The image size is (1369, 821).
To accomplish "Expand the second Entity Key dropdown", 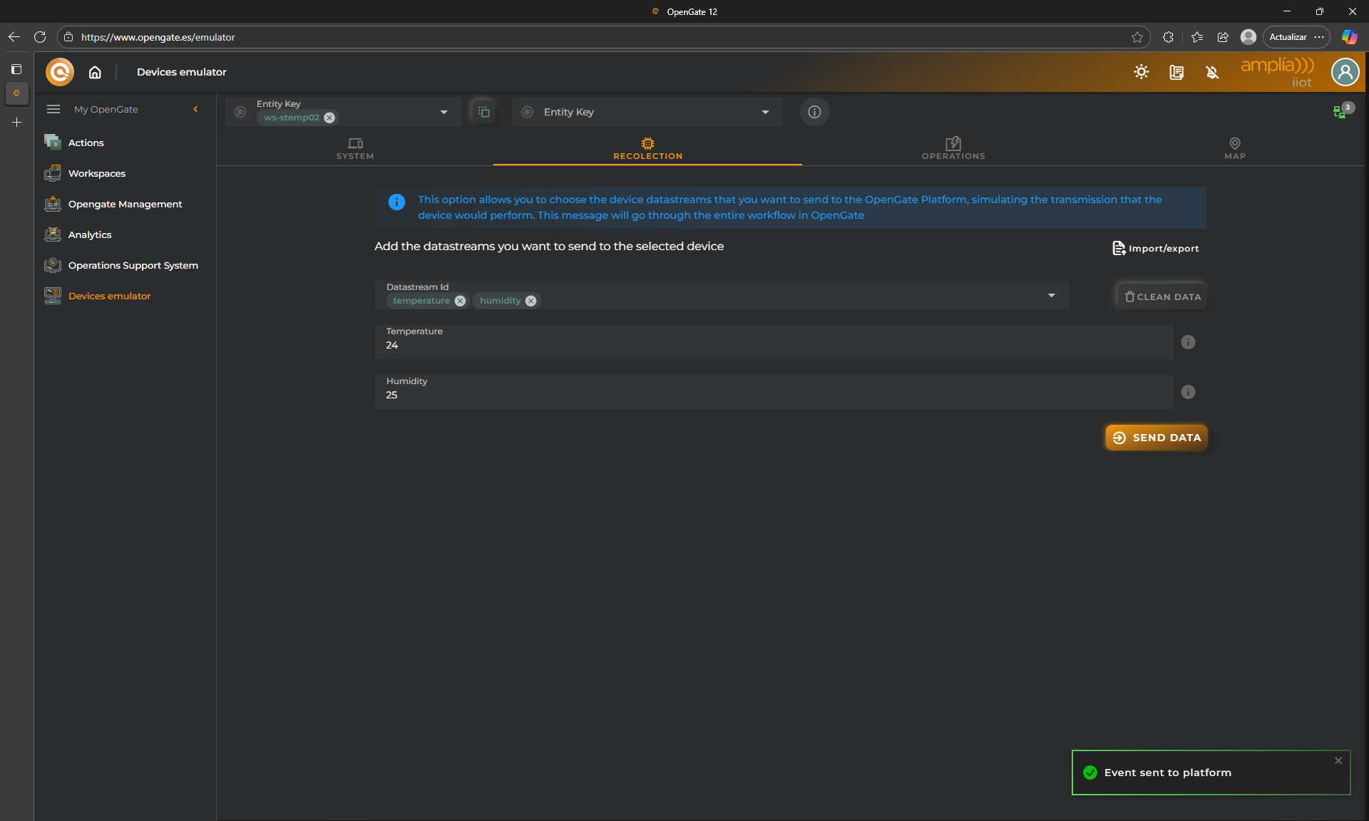I will tap(765, 112).
